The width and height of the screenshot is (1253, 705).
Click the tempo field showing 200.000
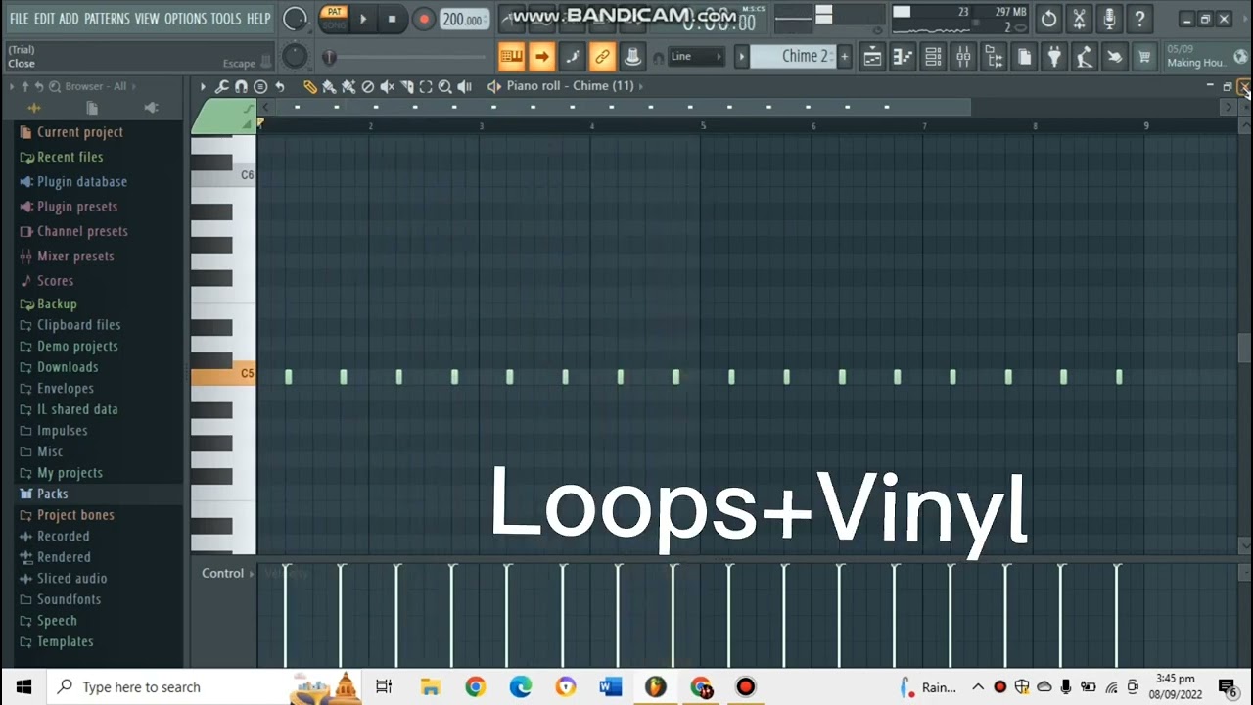[463, 19]
